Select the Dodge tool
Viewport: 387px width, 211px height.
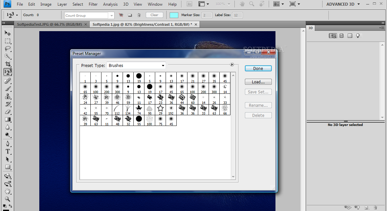tap(8, 135)
